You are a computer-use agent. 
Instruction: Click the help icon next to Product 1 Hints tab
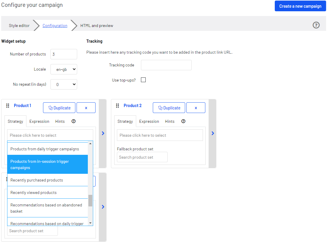coord(73,121)
